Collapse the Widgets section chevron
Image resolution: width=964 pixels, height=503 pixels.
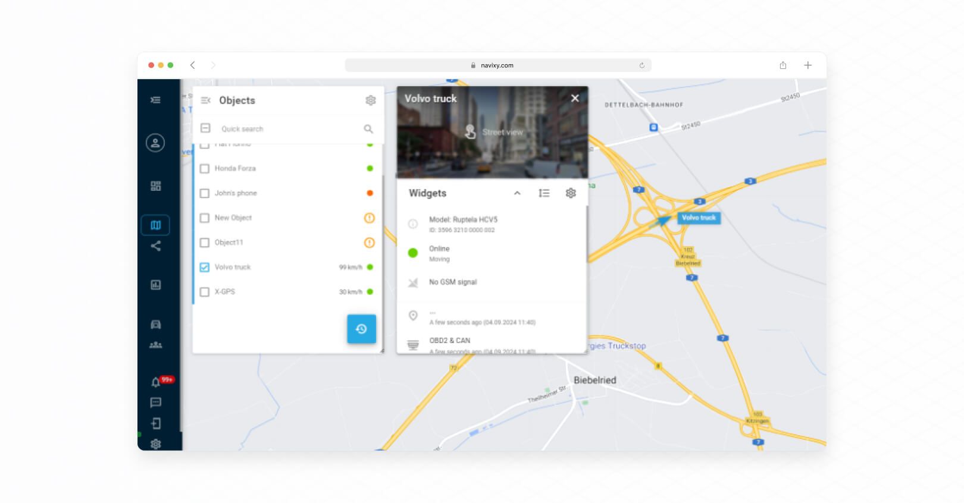pyautogui.click(x=517, y=193)
